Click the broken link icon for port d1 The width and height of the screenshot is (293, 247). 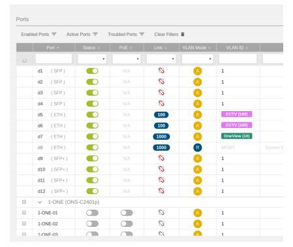point(161,71)
